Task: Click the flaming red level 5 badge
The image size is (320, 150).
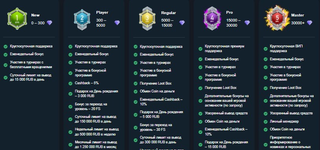Action: [x=277, y=19]
